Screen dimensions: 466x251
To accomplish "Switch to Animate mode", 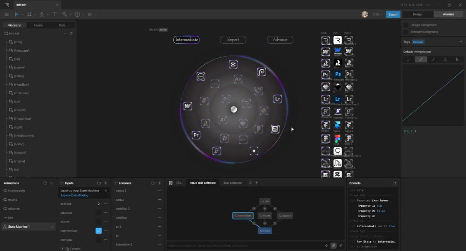I will 448,14.
